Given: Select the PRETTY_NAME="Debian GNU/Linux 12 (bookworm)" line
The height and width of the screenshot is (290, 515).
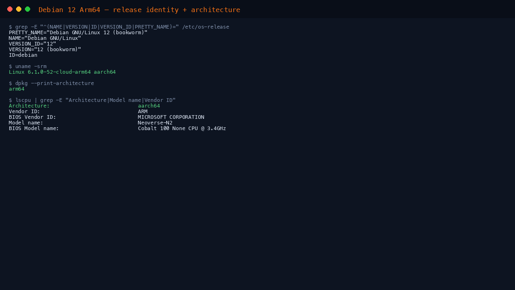Looking at the screenshot, I should pos(78,33).
